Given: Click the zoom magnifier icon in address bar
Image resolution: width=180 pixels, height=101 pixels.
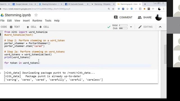Looking at the screenshot, I should click(x=109, y=9).
